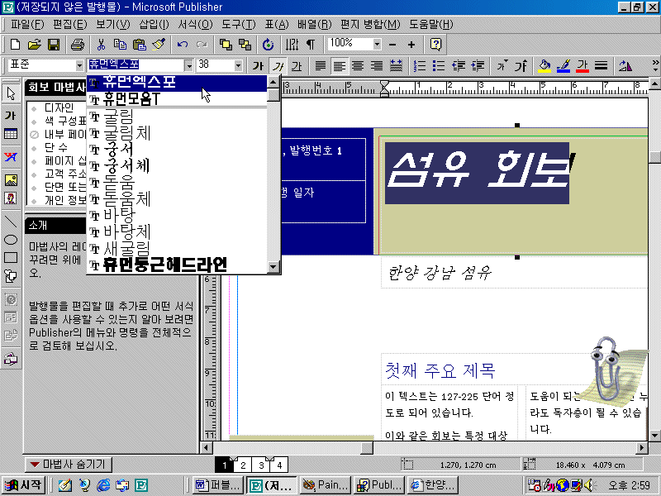Choose the 휴먼모음T font from the list
This screenshot has width=661, height=496.
pyautogui.click(x=177, y=99)
